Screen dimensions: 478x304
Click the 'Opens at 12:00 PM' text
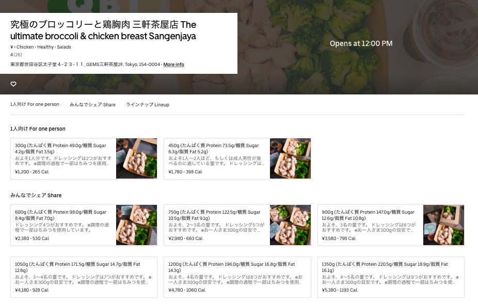361,43
